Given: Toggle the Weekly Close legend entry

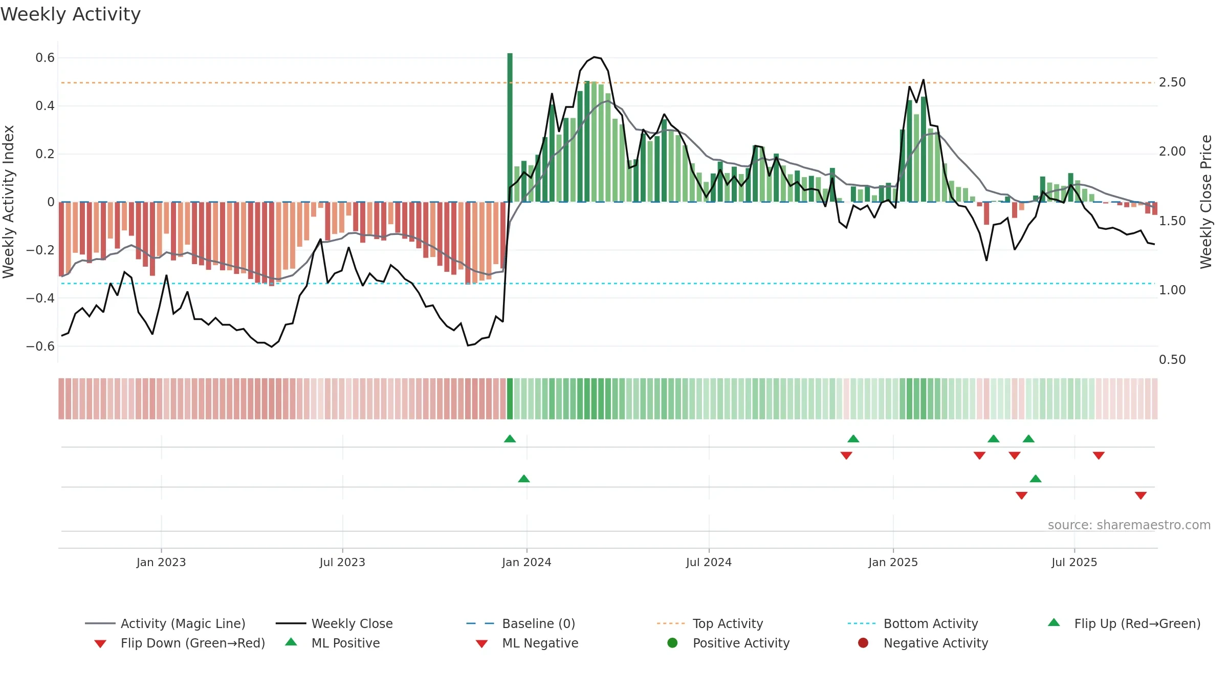Looking at the screenshot, I should click(334, 623).
